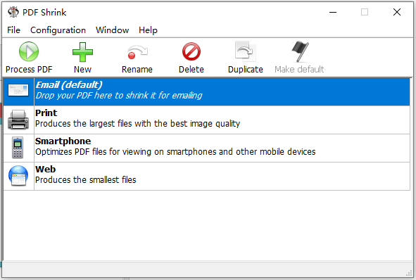
Task: Open the Configuration menu
Action: [x=58, y=30]
